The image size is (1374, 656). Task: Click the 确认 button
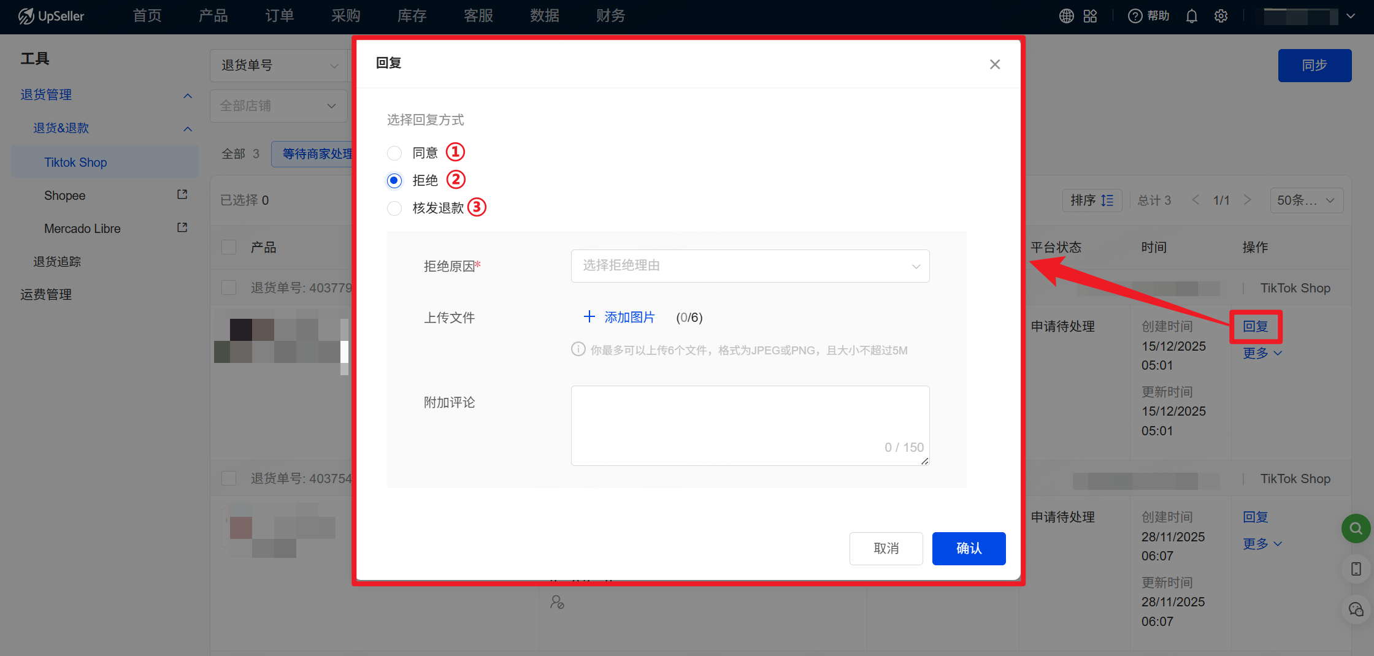[x=969, y=548]
